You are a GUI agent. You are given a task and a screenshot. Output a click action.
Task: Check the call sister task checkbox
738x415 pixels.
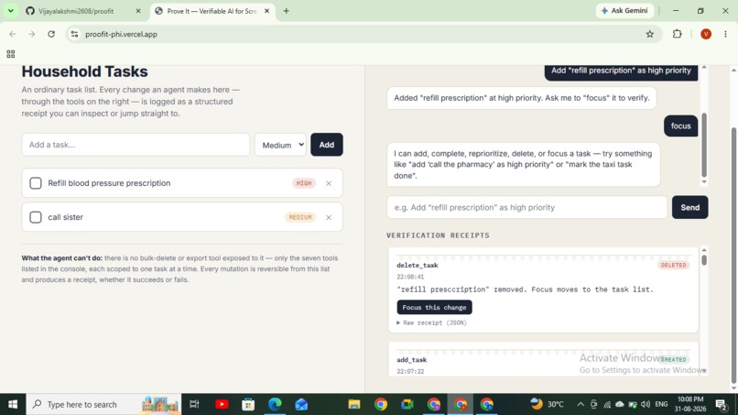[36, 217]
